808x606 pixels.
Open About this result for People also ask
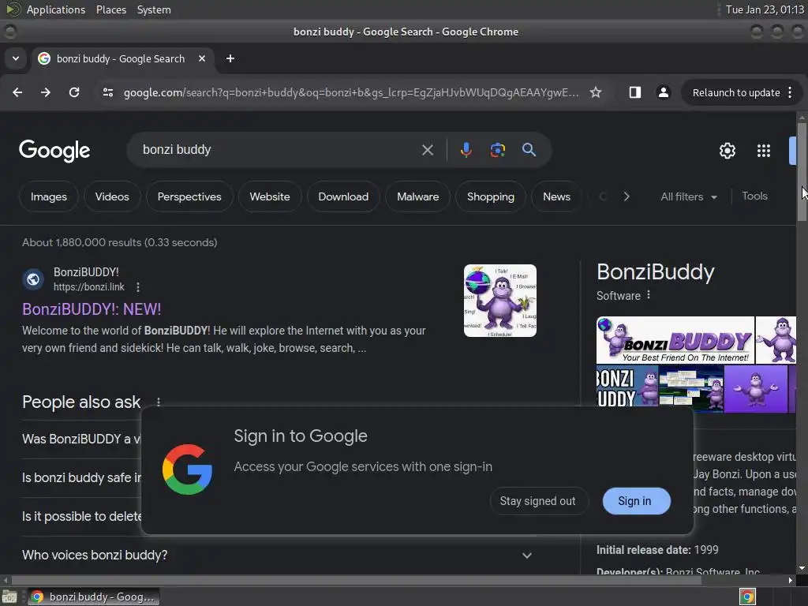[158, 402]
